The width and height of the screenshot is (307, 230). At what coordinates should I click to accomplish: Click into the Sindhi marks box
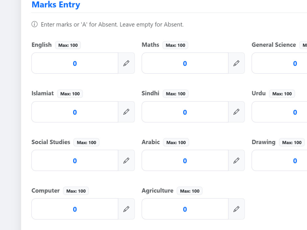point(185,112)
